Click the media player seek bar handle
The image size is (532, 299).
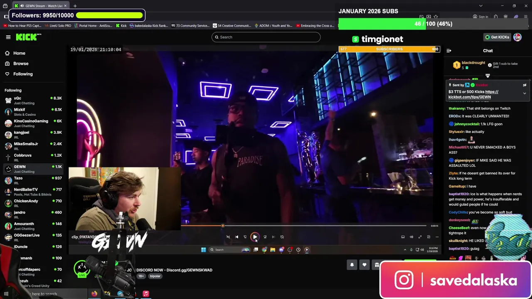223,226
